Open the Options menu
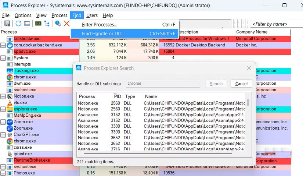 [x=23, y=15]
